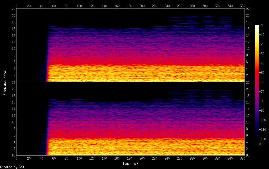Click the signal onset edge in the upper channel
Viewport: 269px width, 169px height.
point(47,68)
